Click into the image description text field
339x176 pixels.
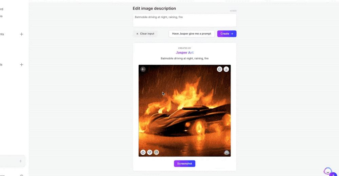[x=185, y=20]
